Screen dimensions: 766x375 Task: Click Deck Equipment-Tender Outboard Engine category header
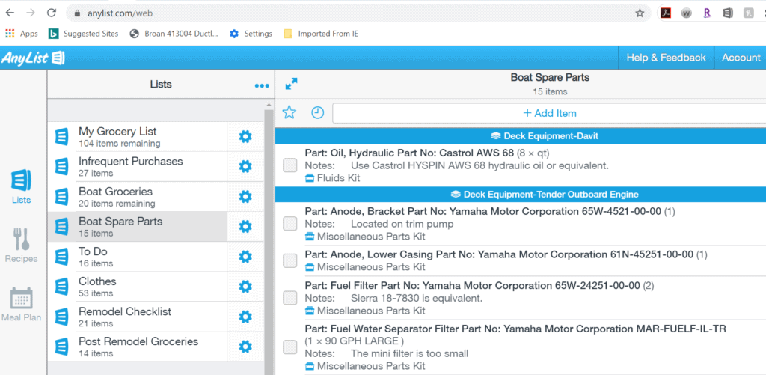click(x=521, y=194)
